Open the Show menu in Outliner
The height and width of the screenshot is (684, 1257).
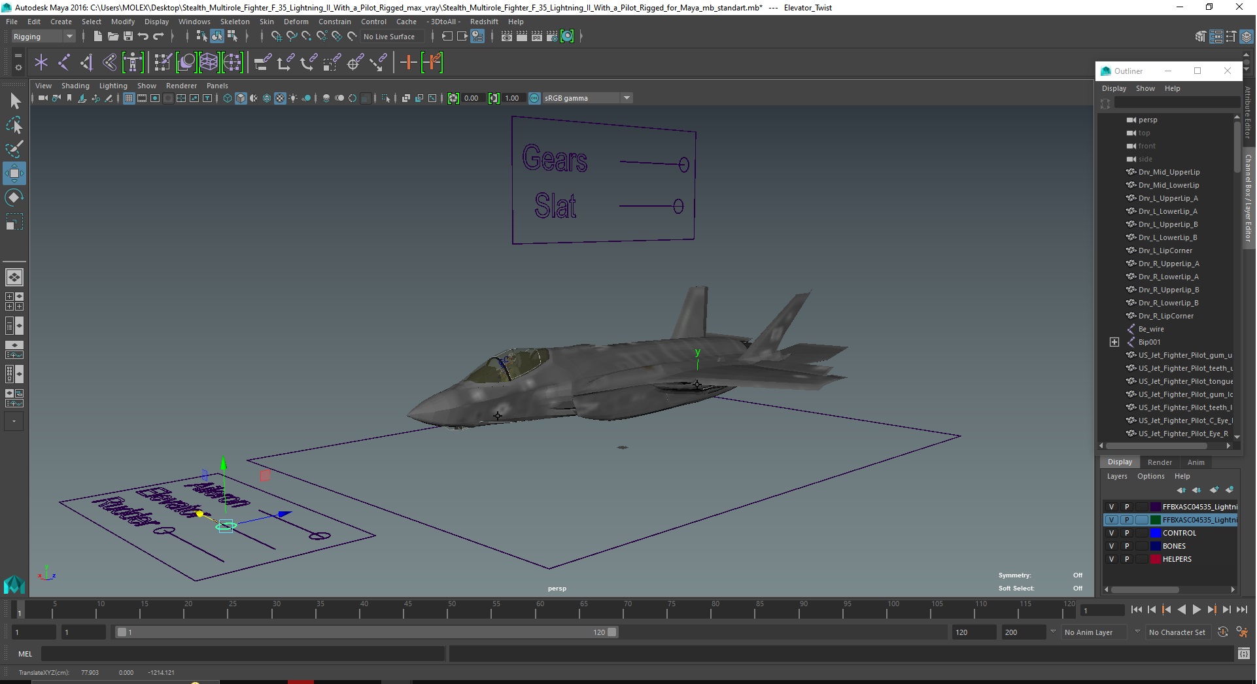pyautogui.click(x=1145, y=88)
